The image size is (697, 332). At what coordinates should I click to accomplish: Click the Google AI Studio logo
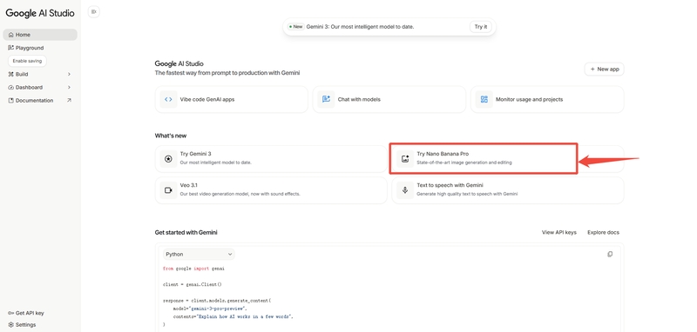click(40, 13)
